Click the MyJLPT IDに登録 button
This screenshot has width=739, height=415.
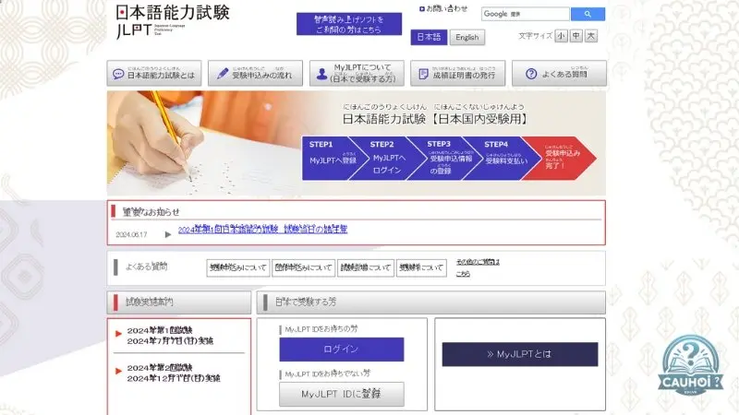point(341,394)
